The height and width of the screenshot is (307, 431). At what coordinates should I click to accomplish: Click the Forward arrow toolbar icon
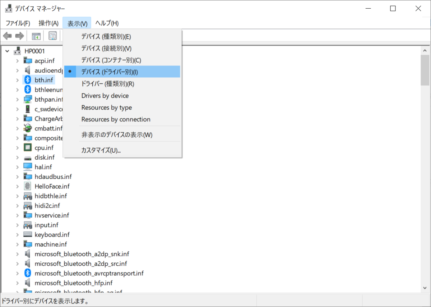click(x=19, y=36)
